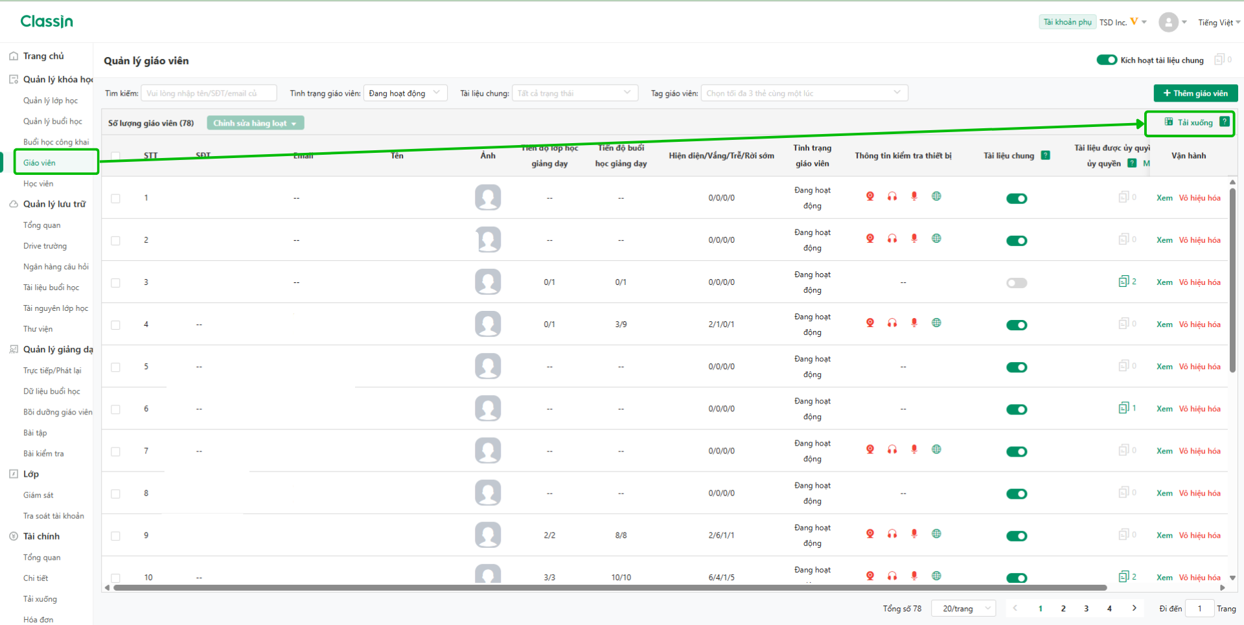The width and height of the screenshot is (1244, 625).
Task: Click the Tải xuống button above the table
Action: point(1189,122)
